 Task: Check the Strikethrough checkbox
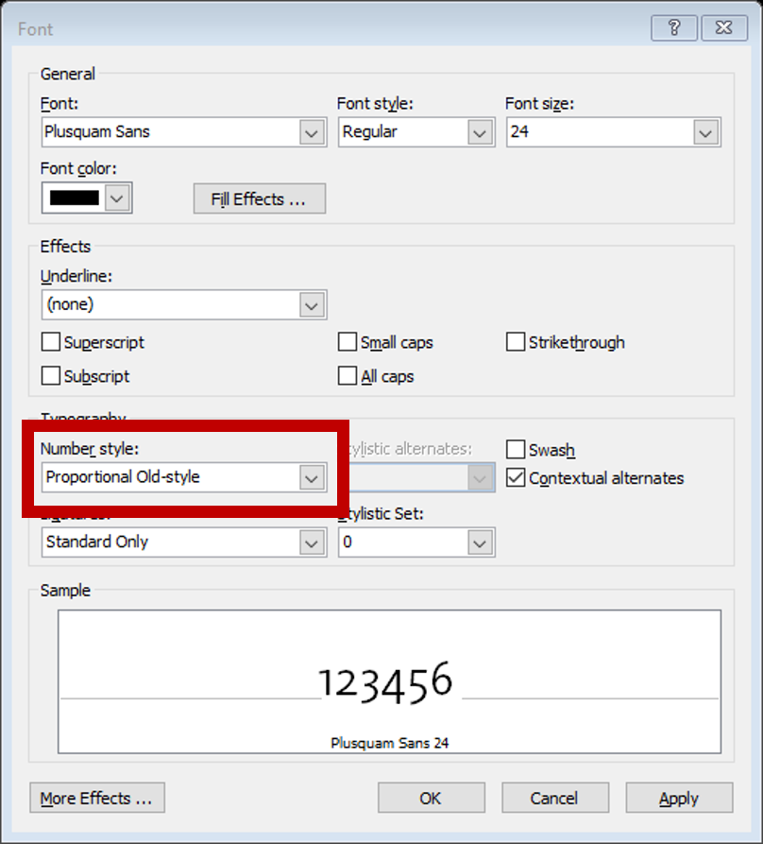coord(515,342)
